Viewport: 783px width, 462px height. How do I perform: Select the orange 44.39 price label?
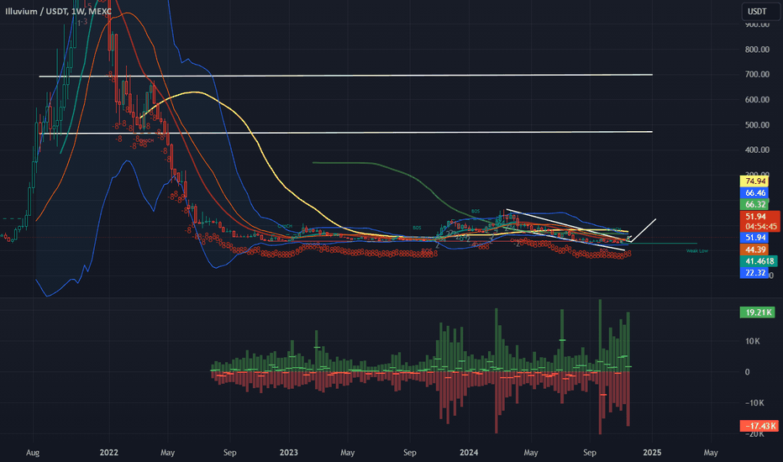tap(754, 249)
